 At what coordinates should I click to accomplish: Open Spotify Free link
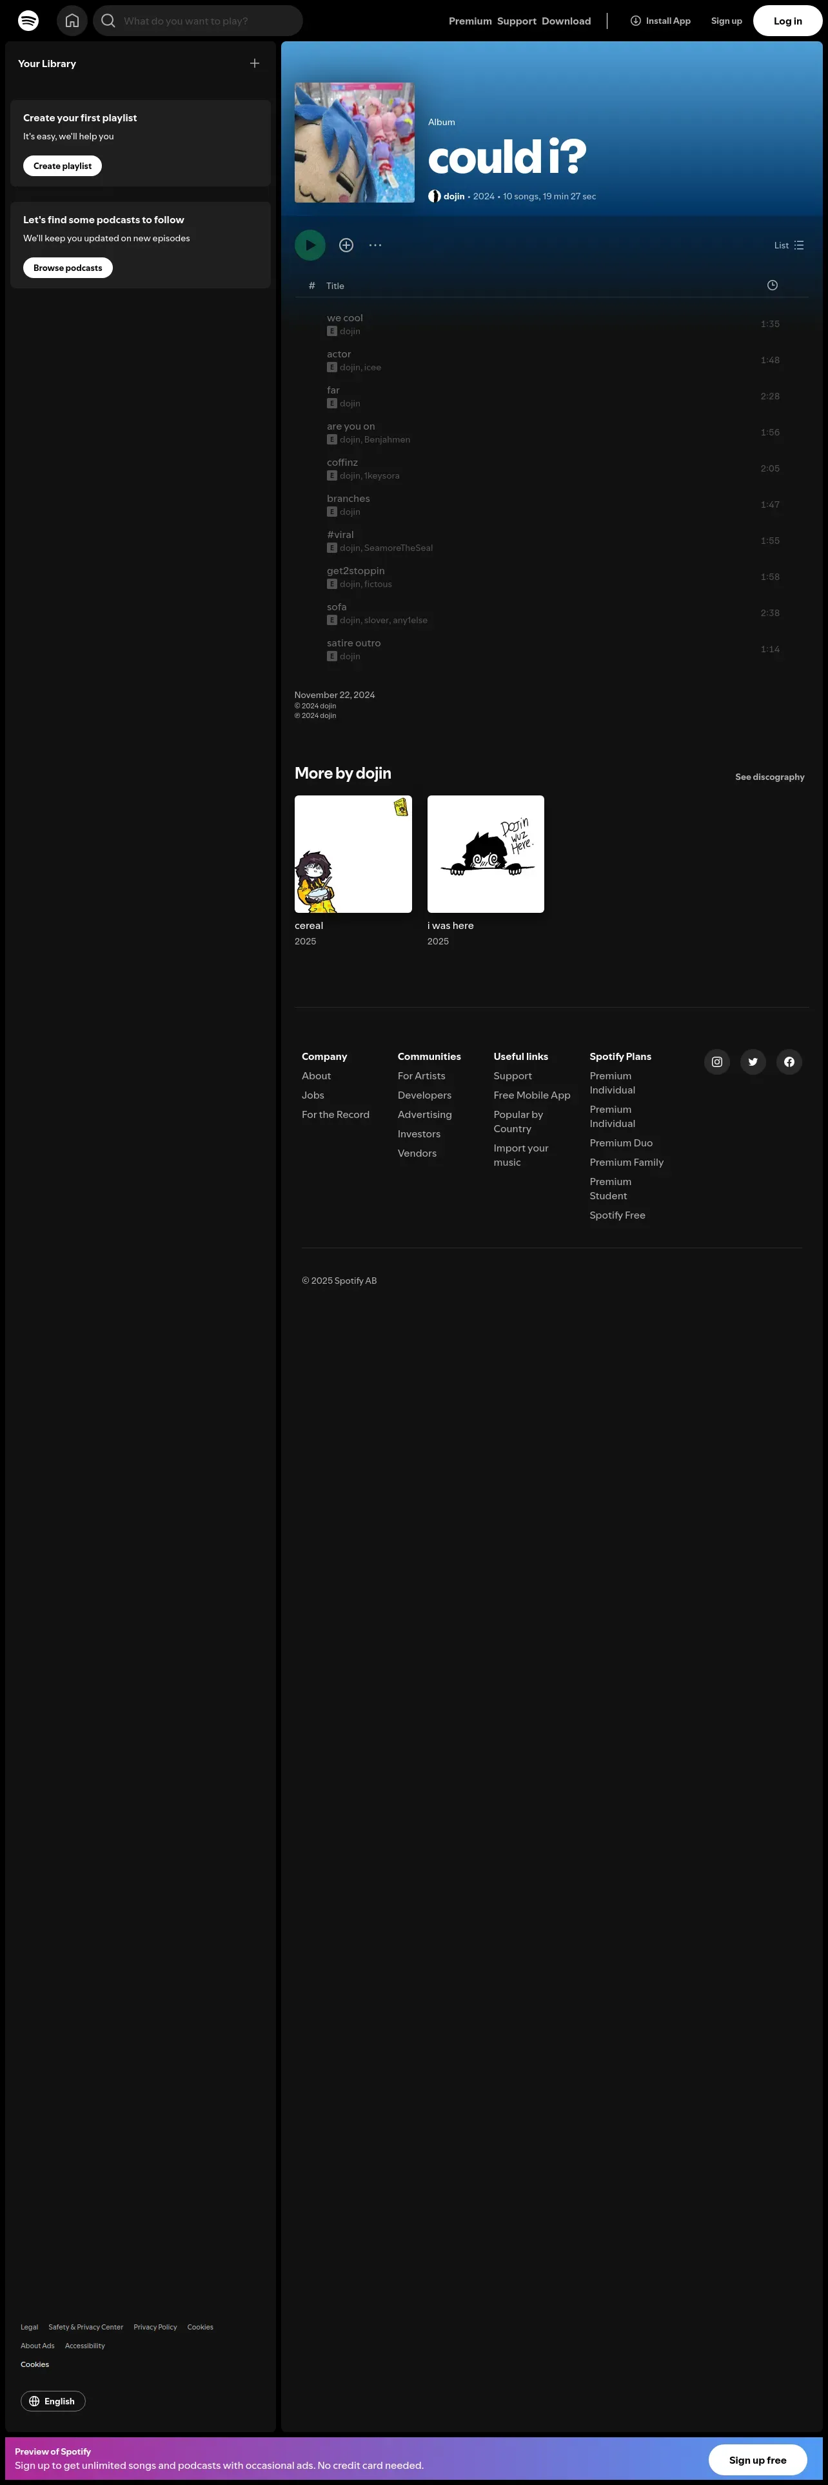pos(618,1215)
